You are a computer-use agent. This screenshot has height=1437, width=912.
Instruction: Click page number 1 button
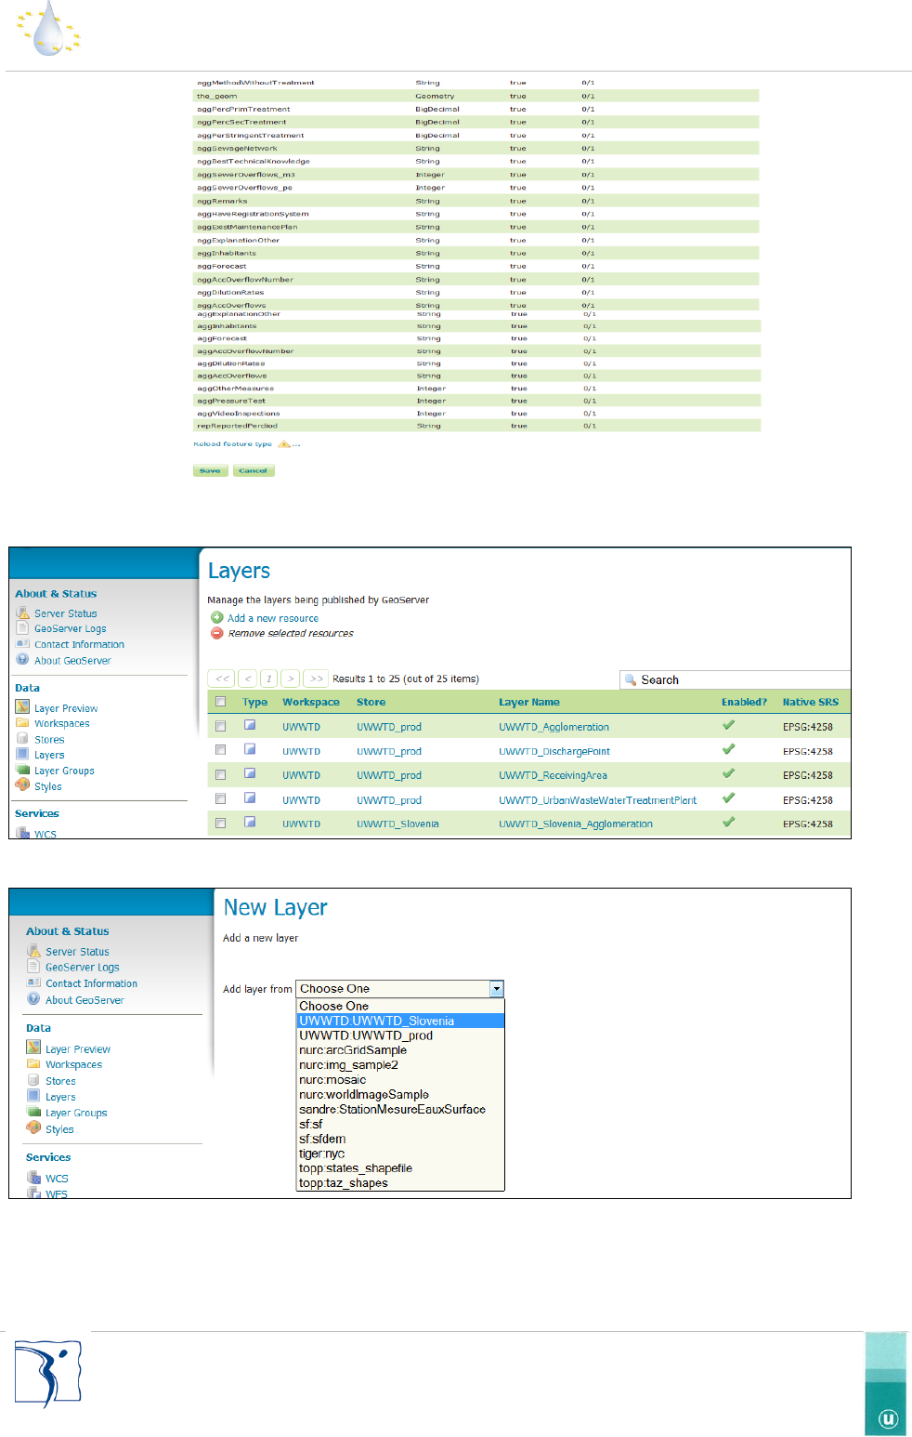(x=268, y=679)
